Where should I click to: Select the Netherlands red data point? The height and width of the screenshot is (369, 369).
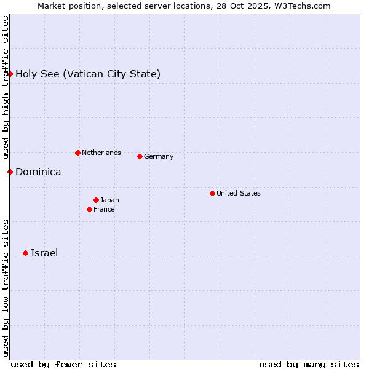click(x=77, y=153)
